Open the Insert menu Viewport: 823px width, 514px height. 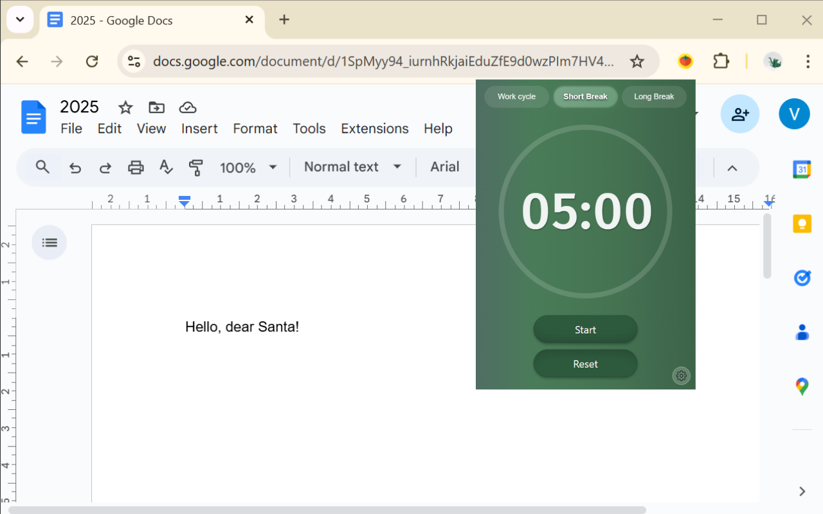pyautogui.click(x=199, y=128)
